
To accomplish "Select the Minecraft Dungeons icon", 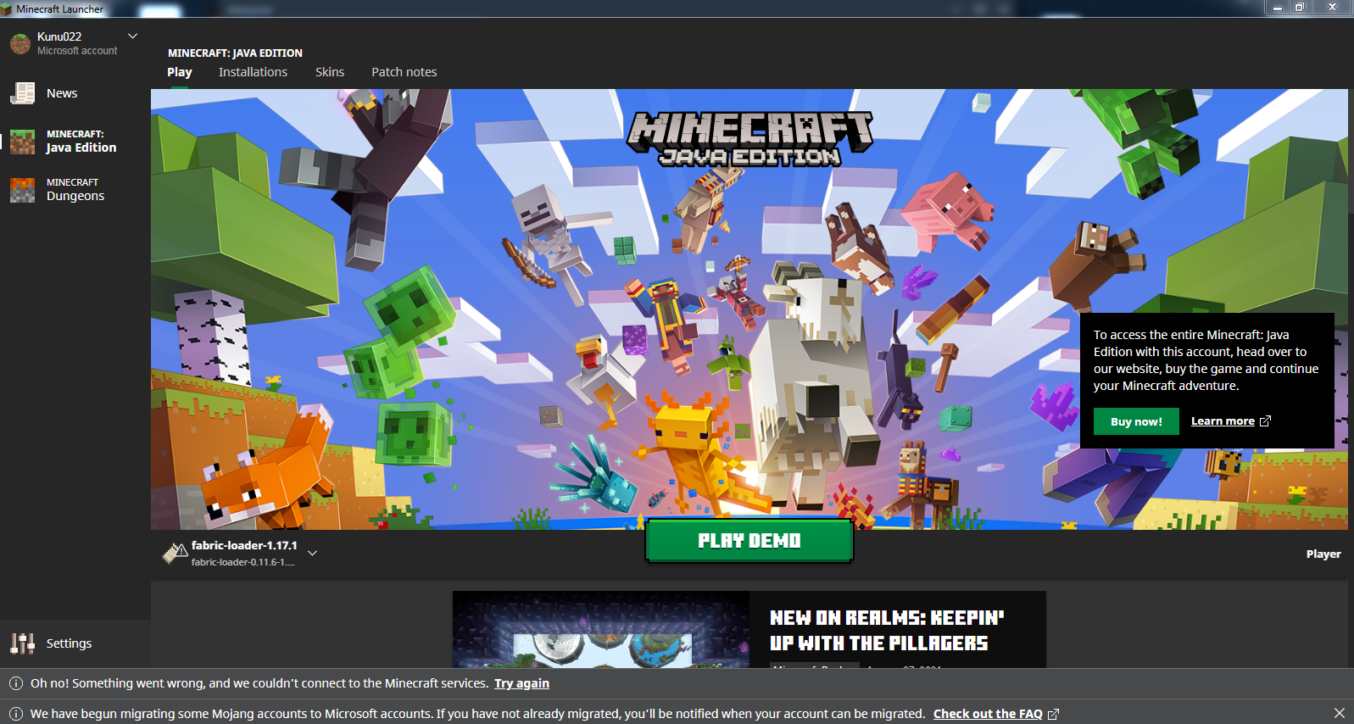I will coord(22,190).
